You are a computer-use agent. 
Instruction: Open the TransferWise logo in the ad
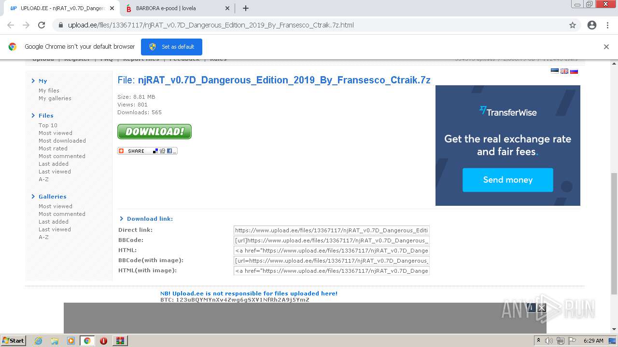coord(507,112)
